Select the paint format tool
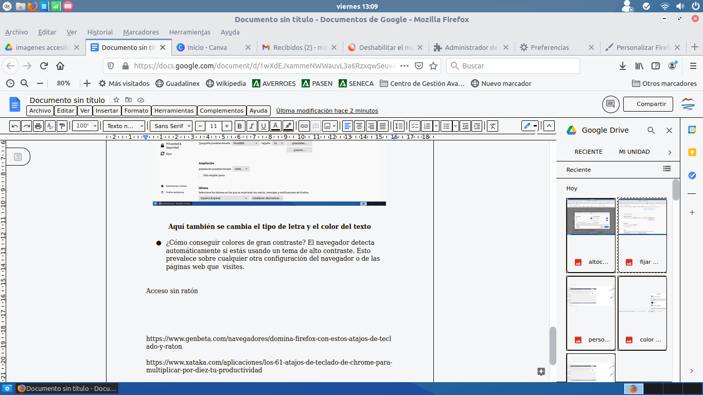The image size is (703, 395). pyautogui.click(x=62, y=126)
